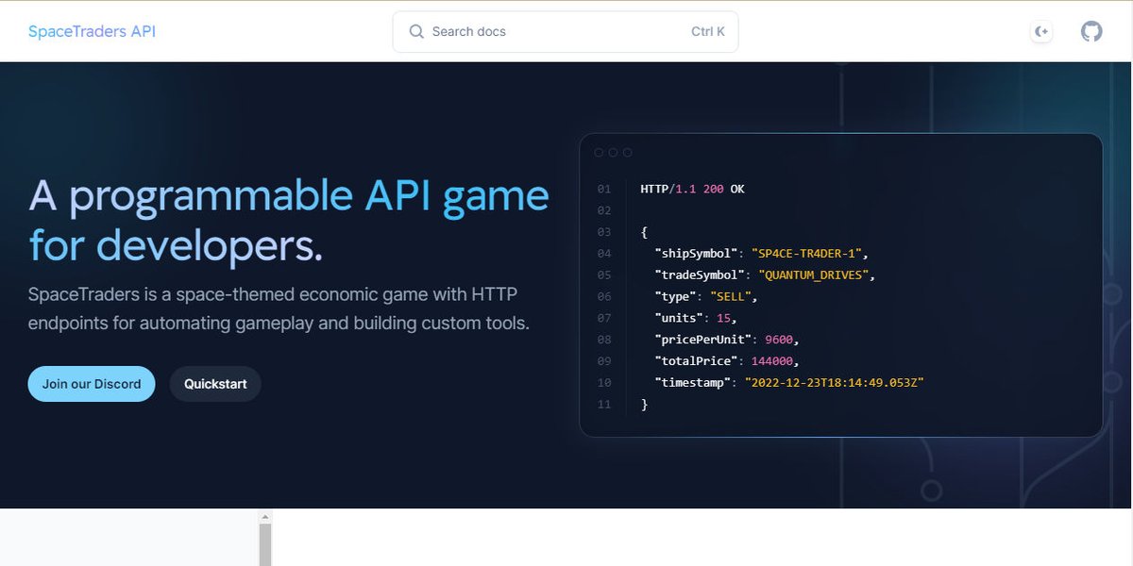The height and width of the screenshot is (566, 1133).
Task: Click the "SELL" type value
Action: [733, 296]
